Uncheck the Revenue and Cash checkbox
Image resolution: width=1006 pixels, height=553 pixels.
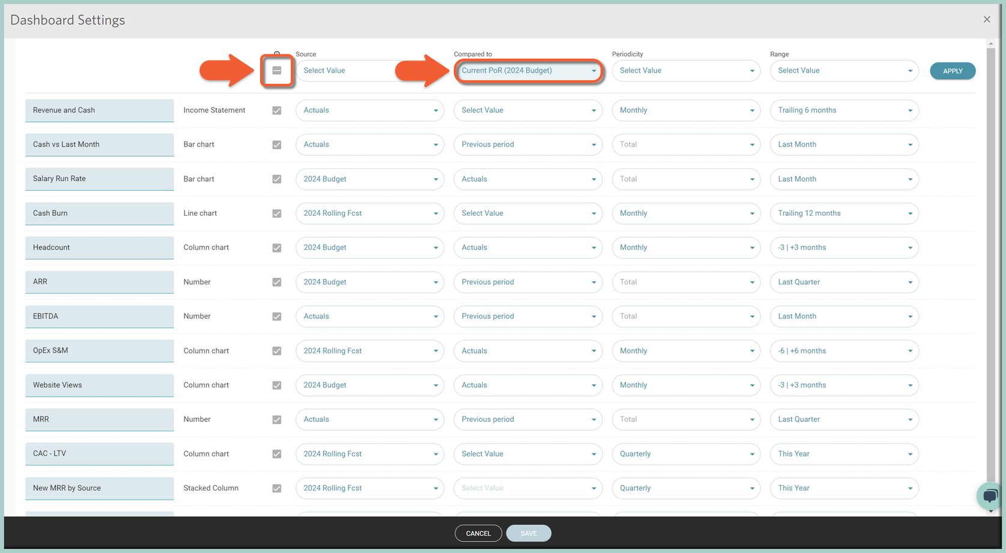pyautogui.click(x=277, y=110)
